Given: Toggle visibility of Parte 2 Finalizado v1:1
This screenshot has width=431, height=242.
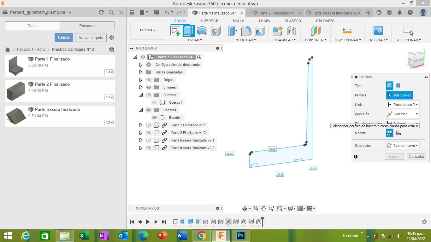Looking at the screenshot, I should coord(149,125).
